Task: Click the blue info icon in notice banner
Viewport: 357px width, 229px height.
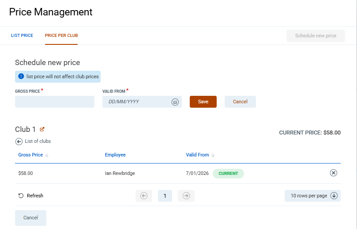Action: point(21,76)
